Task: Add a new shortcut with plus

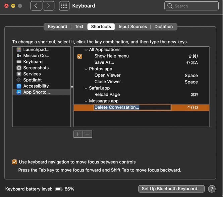Action: click(78, 134)
